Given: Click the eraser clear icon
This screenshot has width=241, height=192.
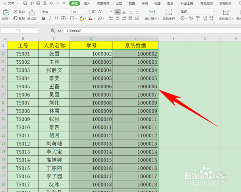Looking at the screenshot, I should coord(100,19).
